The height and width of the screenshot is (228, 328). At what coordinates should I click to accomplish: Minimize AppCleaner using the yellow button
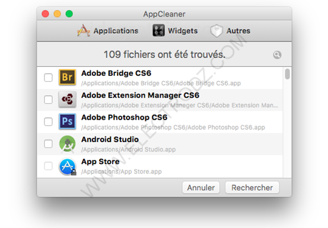[x=58, y=14]
